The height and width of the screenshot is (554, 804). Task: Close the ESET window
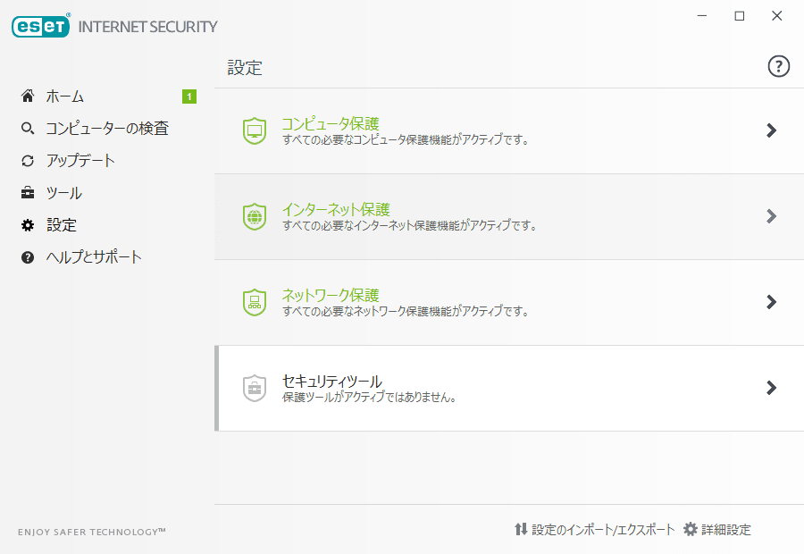click(777, 16)
